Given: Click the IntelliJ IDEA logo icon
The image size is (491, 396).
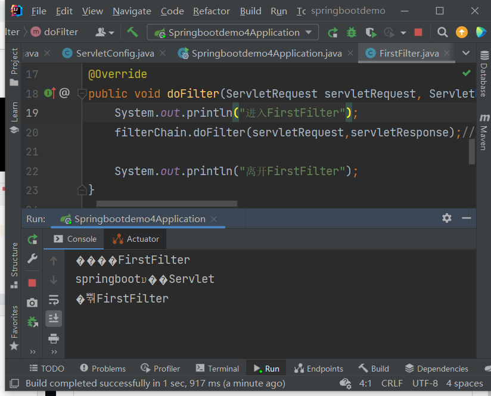Looking at the screenshot, I should (17, 11).
